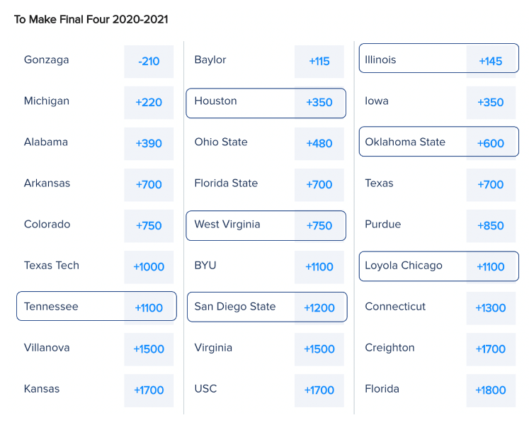
Task: Click Purdue +850 odds button
Action: 490,226
